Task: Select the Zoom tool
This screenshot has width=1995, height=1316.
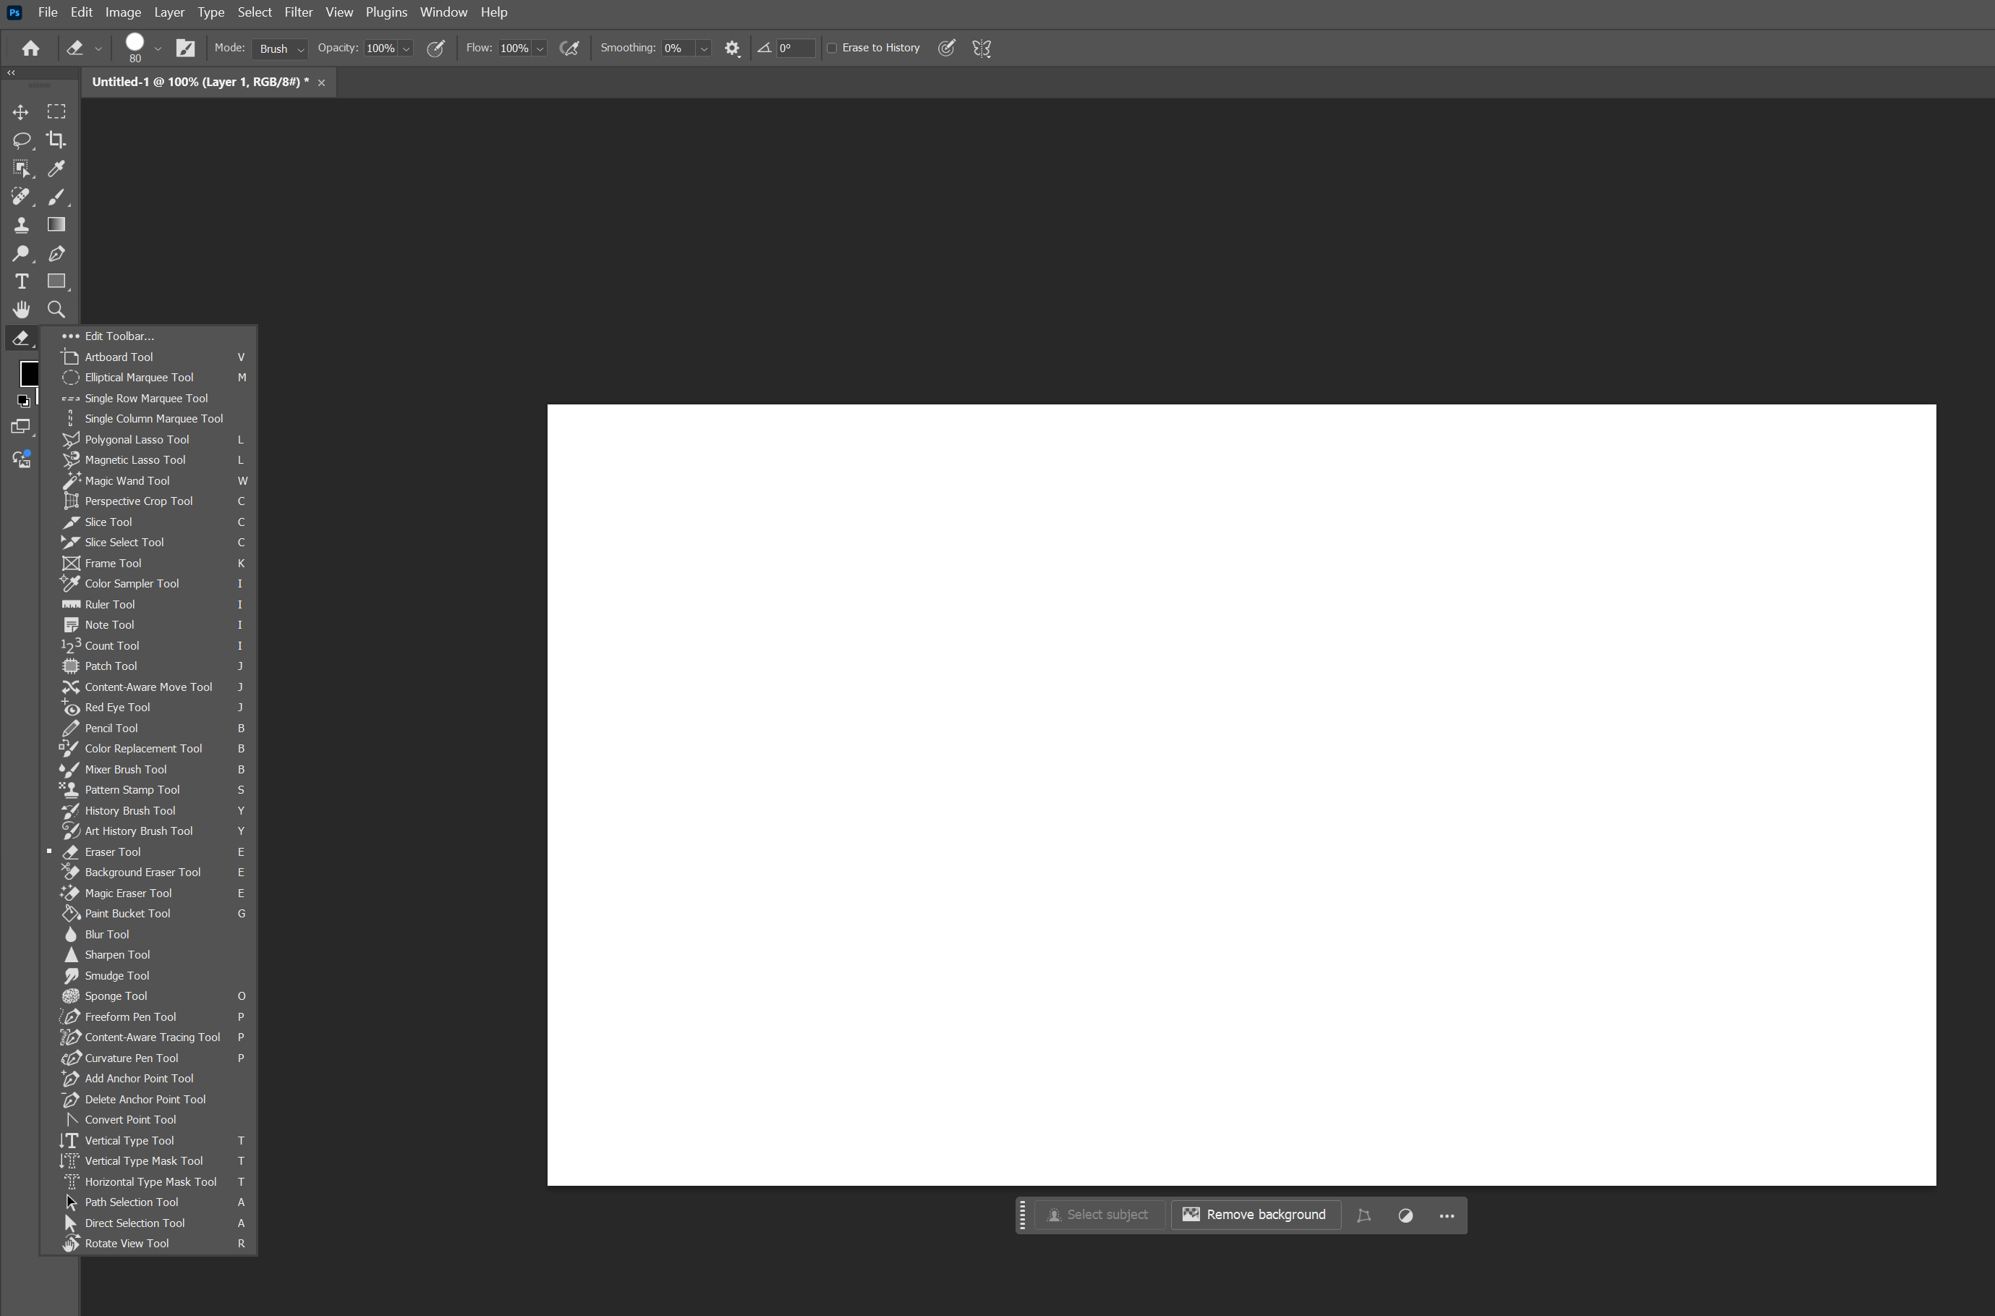Action: (x=56, y=310)
